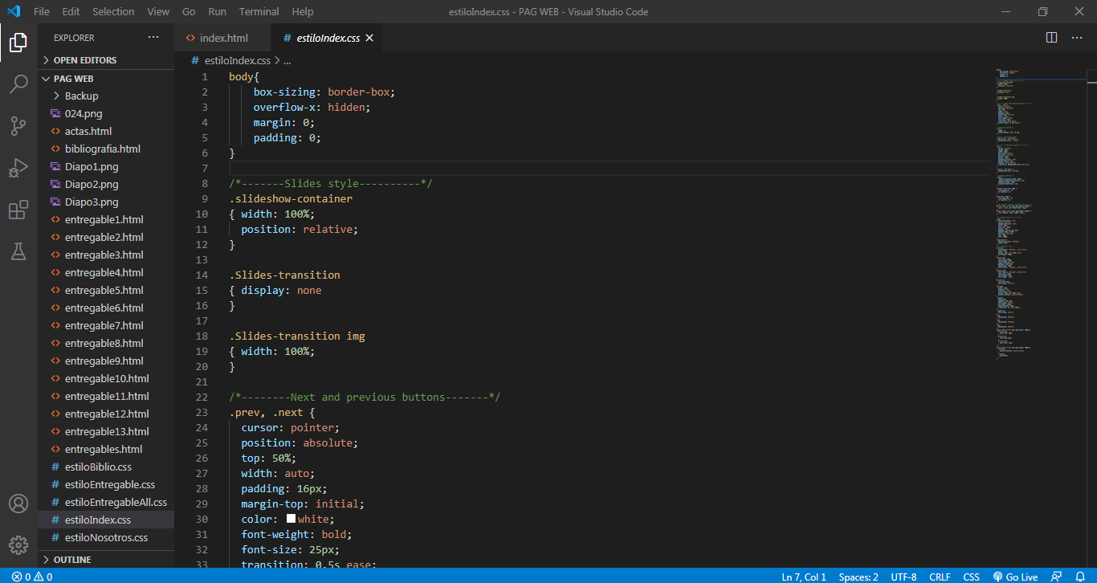The width and height of the screenshot is (1097, 583).
Task: Open the Extensions view
Action: [18, 210]
